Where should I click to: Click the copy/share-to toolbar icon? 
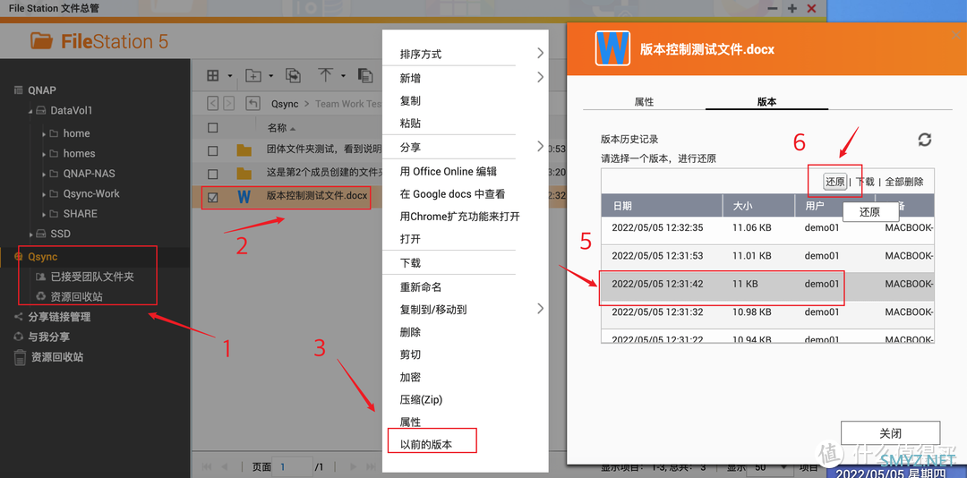coord(293,76)
